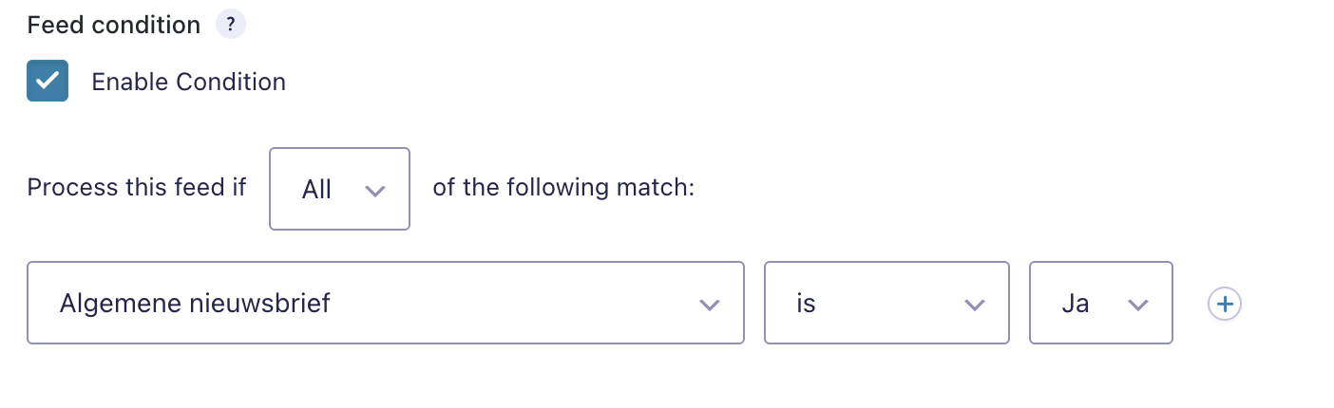Image resolution: width=1334 pixels, height=408 pixels.
Task: Open the "Ja" value dropdown
Action: point(1100,304)
